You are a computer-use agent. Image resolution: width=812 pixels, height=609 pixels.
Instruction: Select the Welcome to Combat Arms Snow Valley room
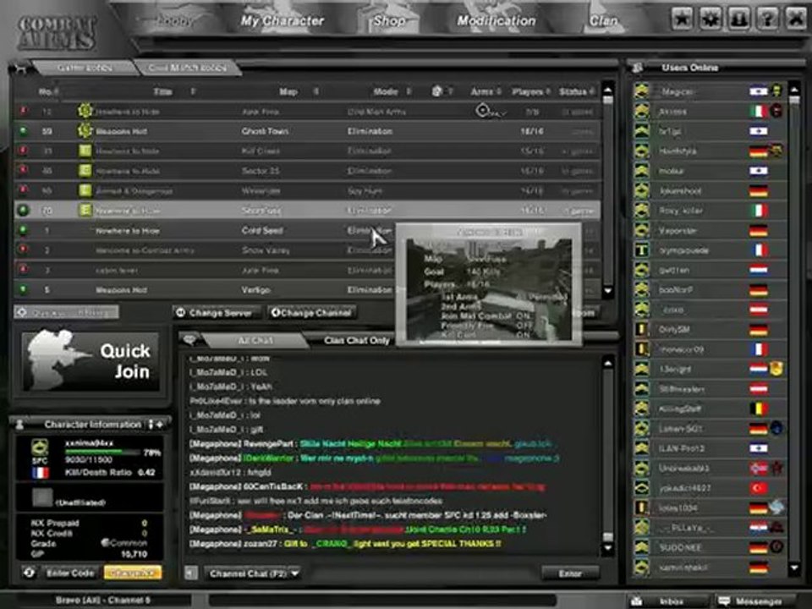pyautogui.click(x=308, y=250)
